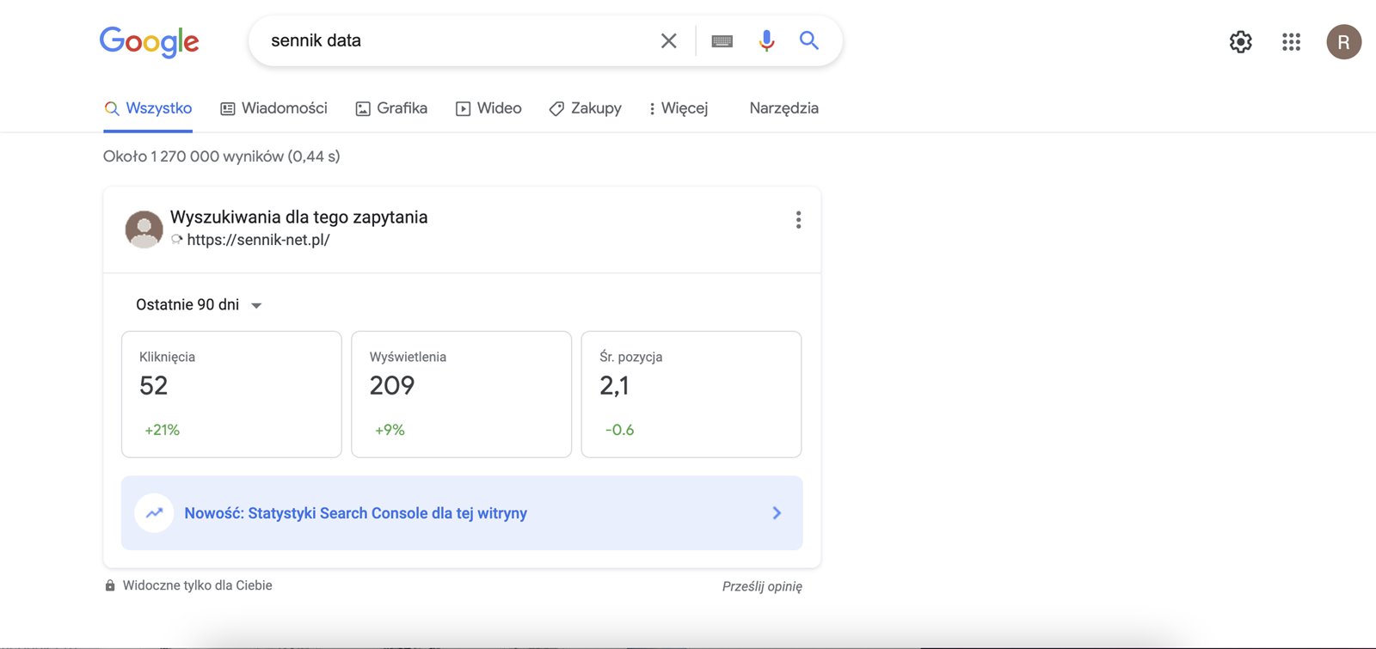Switch to the Wiadomości tab
The width and height of the screenshot is (1376, 649).
(x=274, y=108)
